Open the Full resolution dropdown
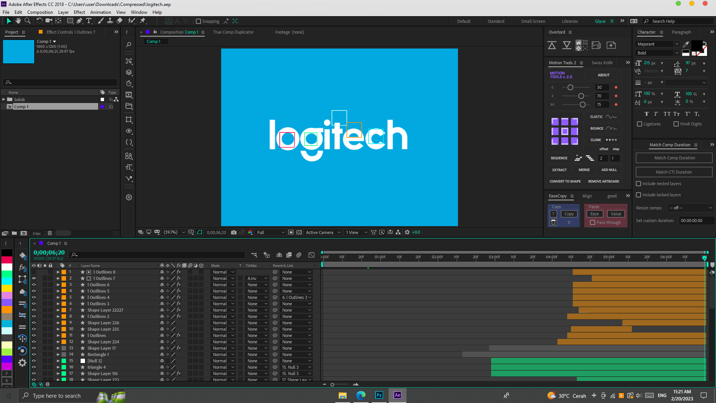 pyautogui.click(x=271, y=232)
